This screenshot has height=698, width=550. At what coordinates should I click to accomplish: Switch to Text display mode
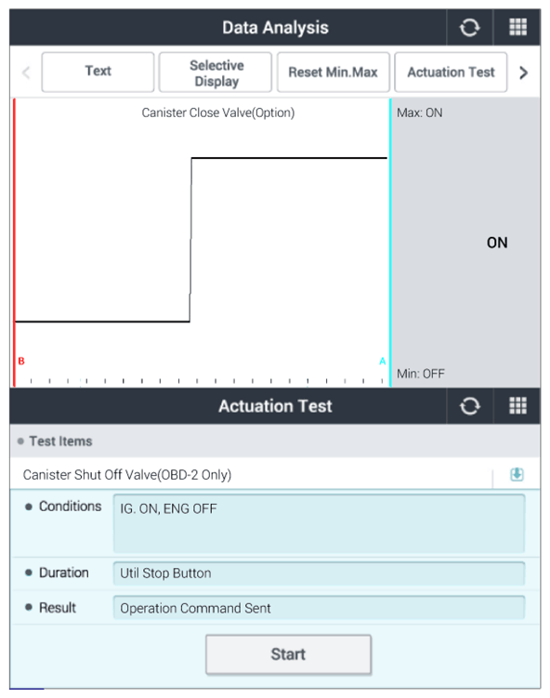tap(98, 72)
